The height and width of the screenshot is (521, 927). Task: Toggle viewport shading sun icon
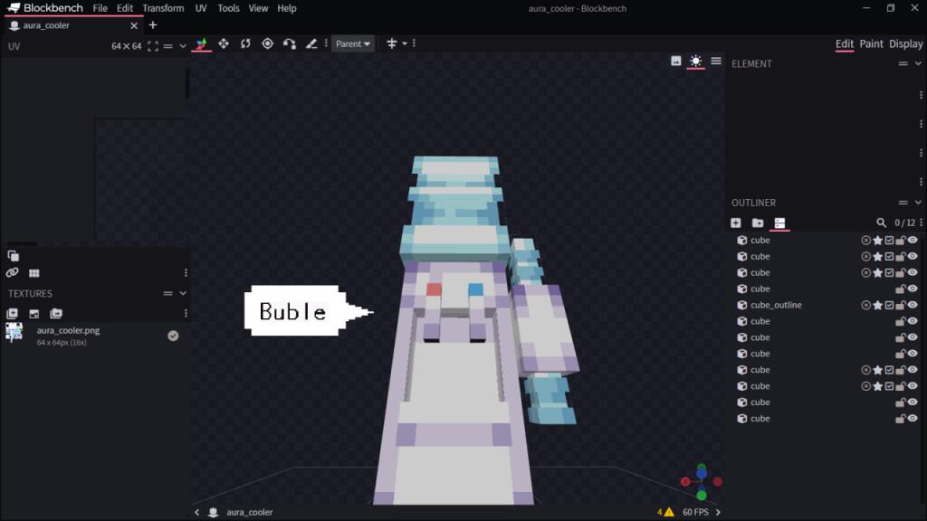[696, 61]
